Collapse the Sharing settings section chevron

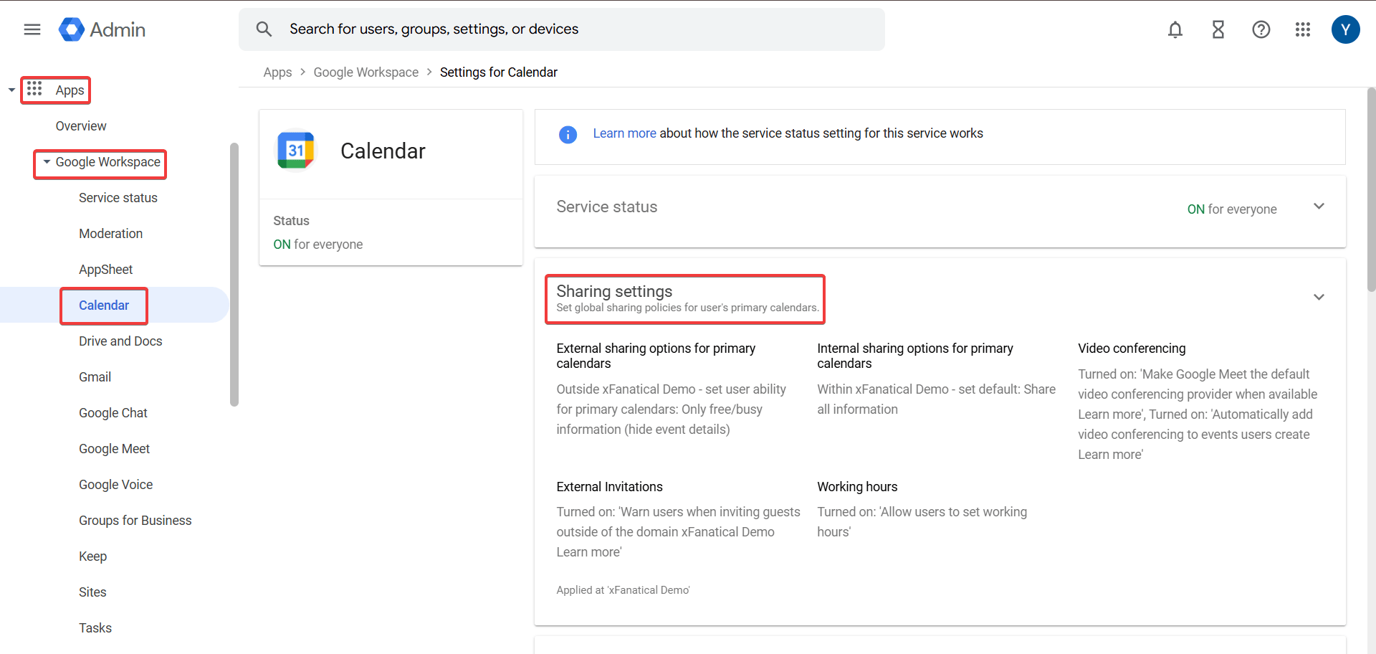pos(1319,297)
